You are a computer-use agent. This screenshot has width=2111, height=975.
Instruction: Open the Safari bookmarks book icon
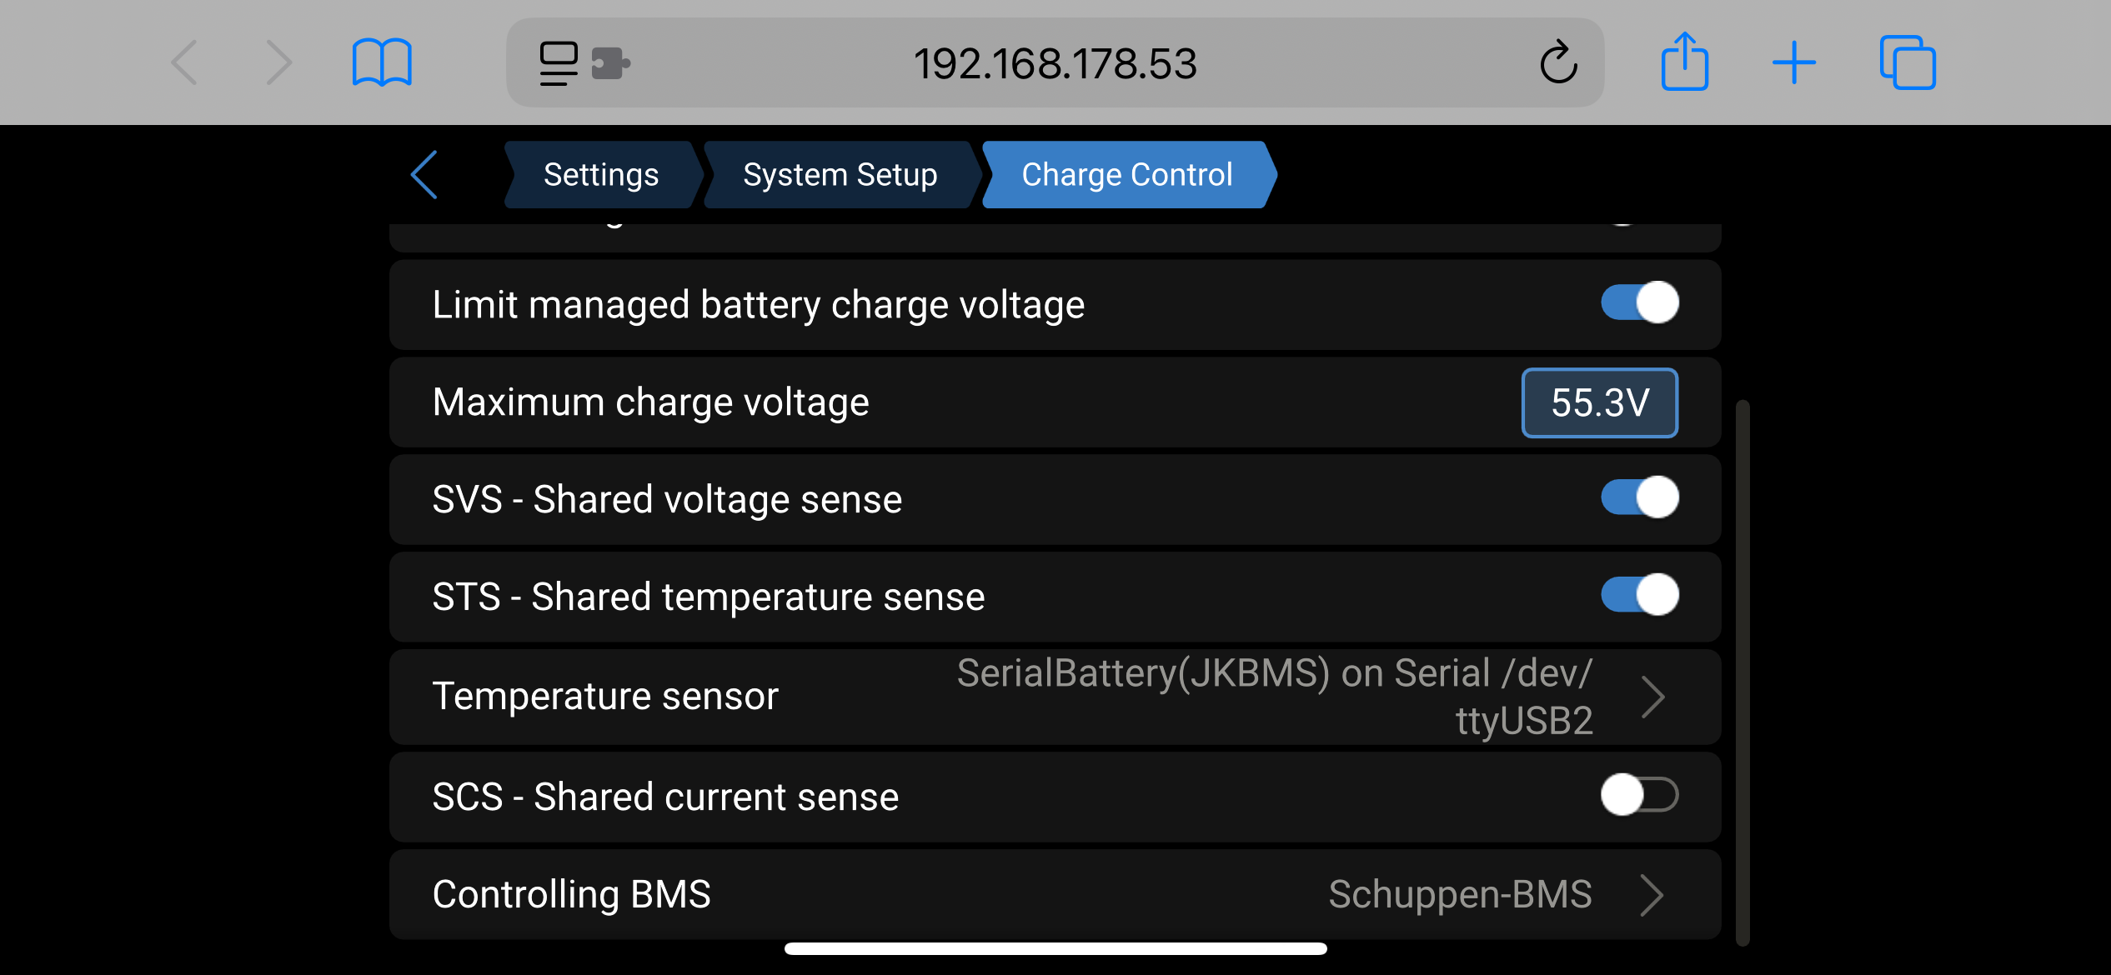382,62
